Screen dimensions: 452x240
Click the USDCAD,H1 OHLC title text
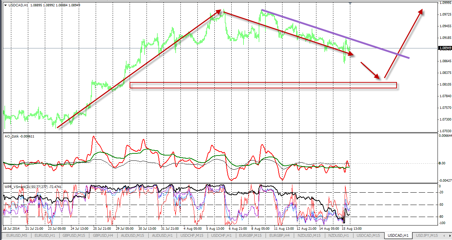coord(44,5)
